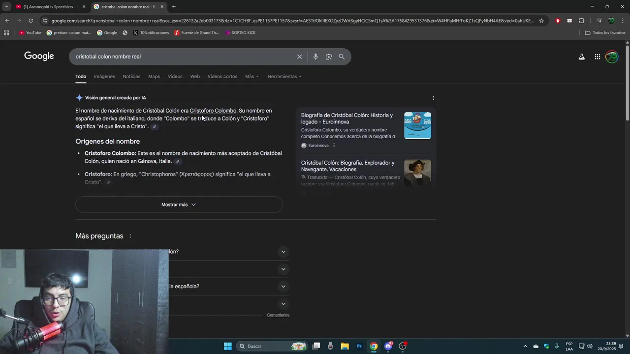Expand first question under Más preguntas
The image size is (630, 354).
point(283,252)
